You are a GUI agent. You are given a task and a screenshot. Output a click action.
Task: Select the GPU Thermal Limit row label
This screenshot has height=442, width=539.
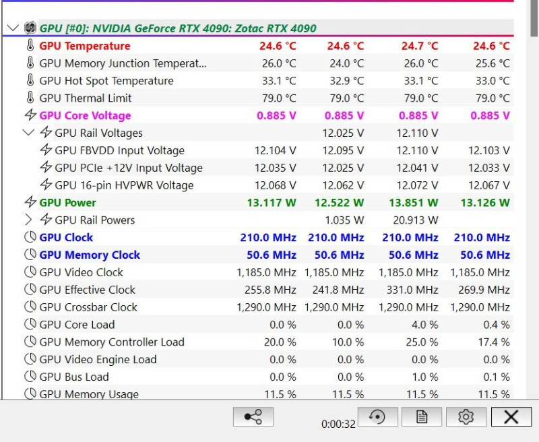[x=86, y=98]
